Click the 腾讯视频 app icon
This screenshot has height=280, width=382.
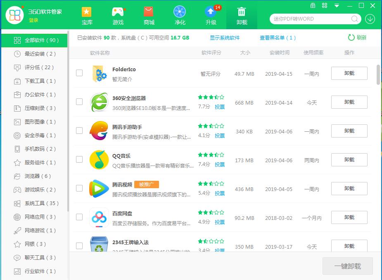pyautogui.click(x=99, y=189)
